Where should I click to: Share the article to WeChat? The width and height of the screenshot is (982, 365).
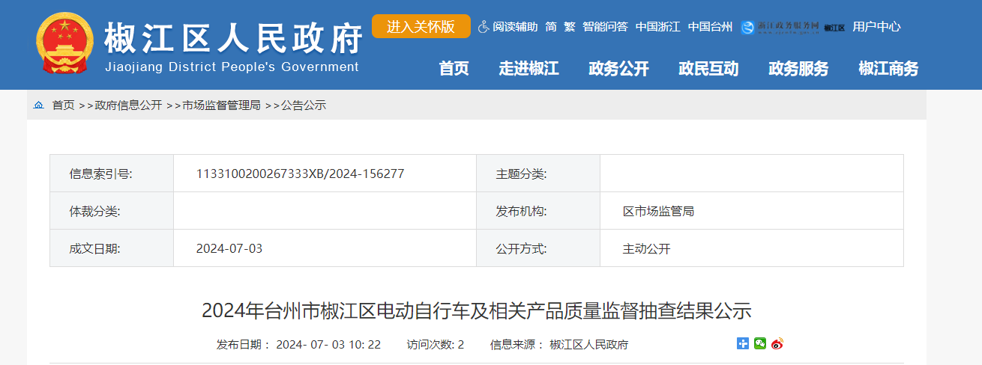point(760,343)
